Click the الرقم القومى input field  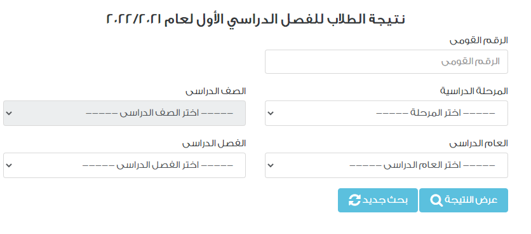click(x=386, y=62)
